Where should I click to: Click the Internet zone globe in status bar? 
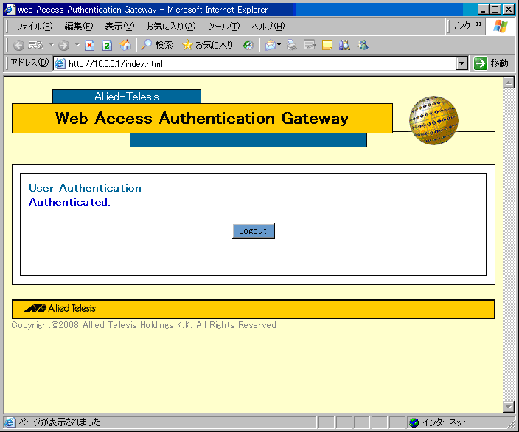[x=414, y=422]
